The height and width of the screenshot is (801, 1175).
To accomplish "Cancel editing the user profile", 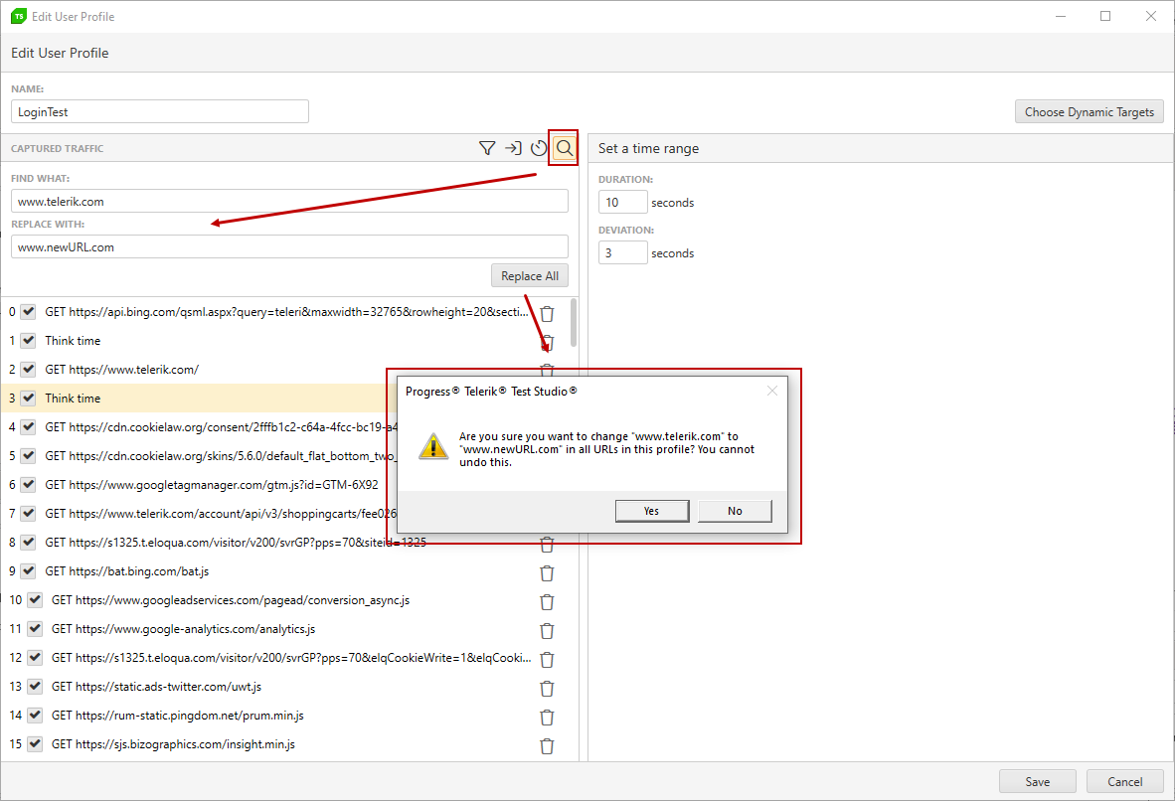I will [1124, 781].
